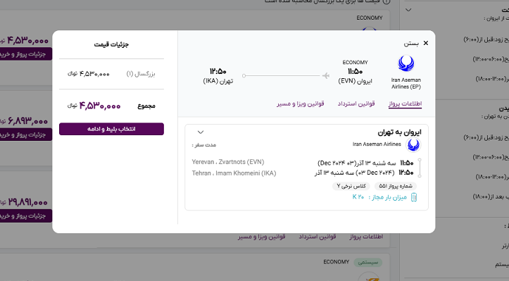Image resolution: width=509 pixels, height=281 pixels.
Task: Click the arrival time 12:50 in popup header
Action: point(218,71)
